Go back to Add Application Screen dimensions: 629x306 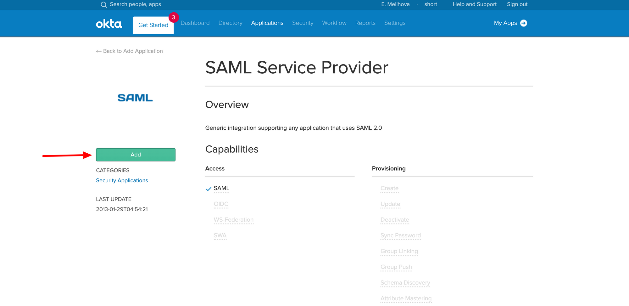tap(130, 51)
